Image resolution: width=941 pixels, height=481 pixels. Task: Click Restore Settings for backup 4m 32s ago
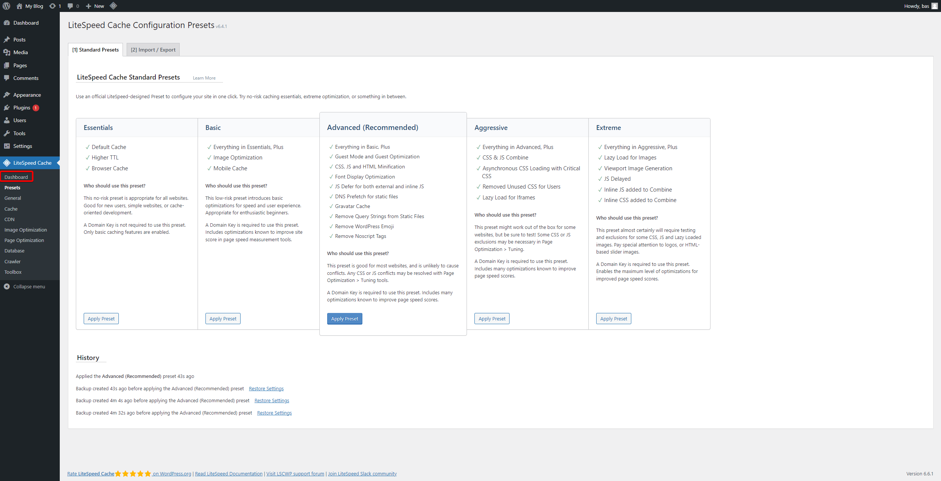coord(274,413)
